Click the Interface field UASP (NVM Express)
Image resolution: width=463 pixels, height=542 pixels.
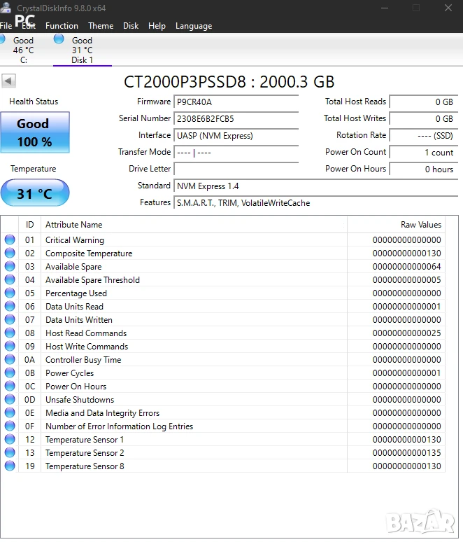(236, 136)
